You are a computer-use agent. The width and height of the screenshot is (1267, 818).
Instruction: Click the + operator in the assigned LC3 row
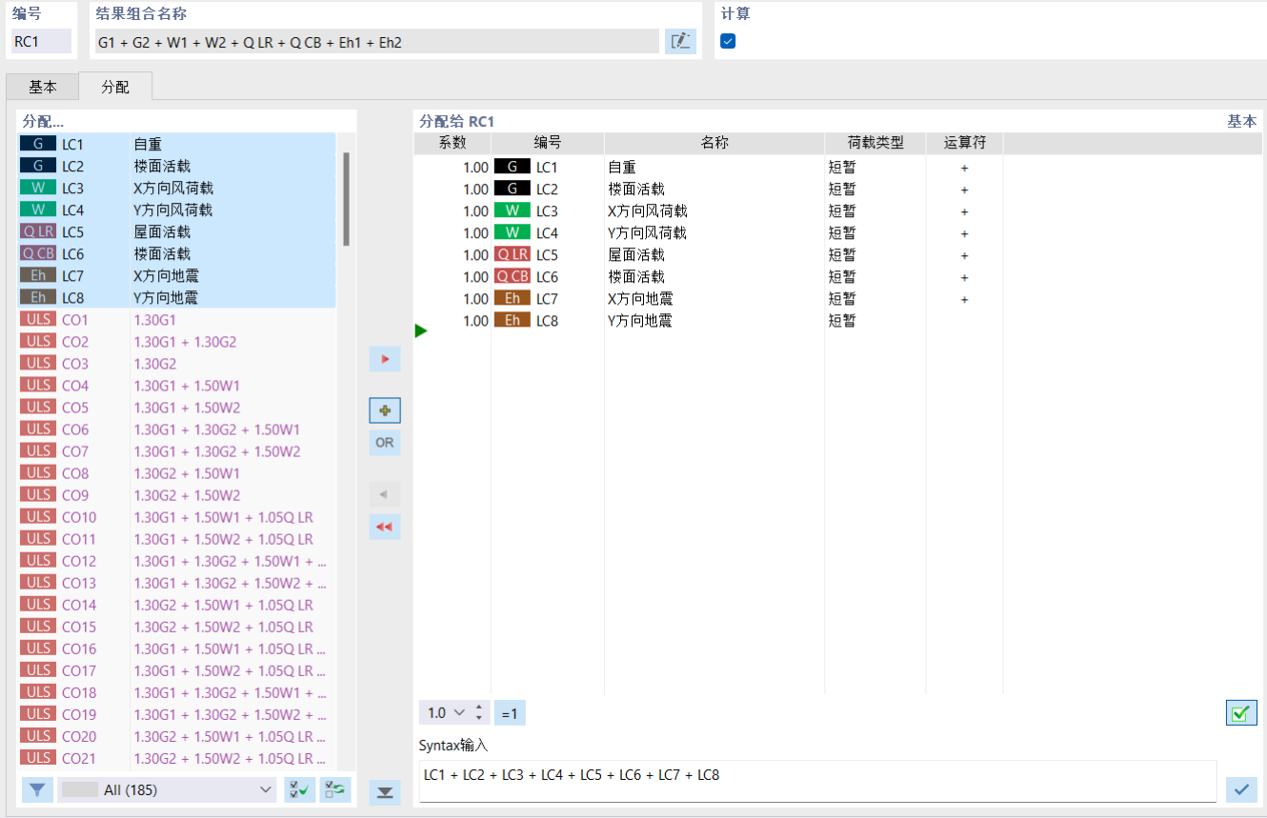[x=964, y=211]
